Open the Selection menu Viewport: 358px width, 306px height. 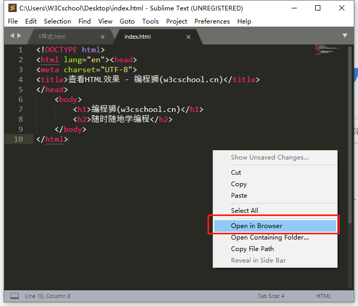57,21
